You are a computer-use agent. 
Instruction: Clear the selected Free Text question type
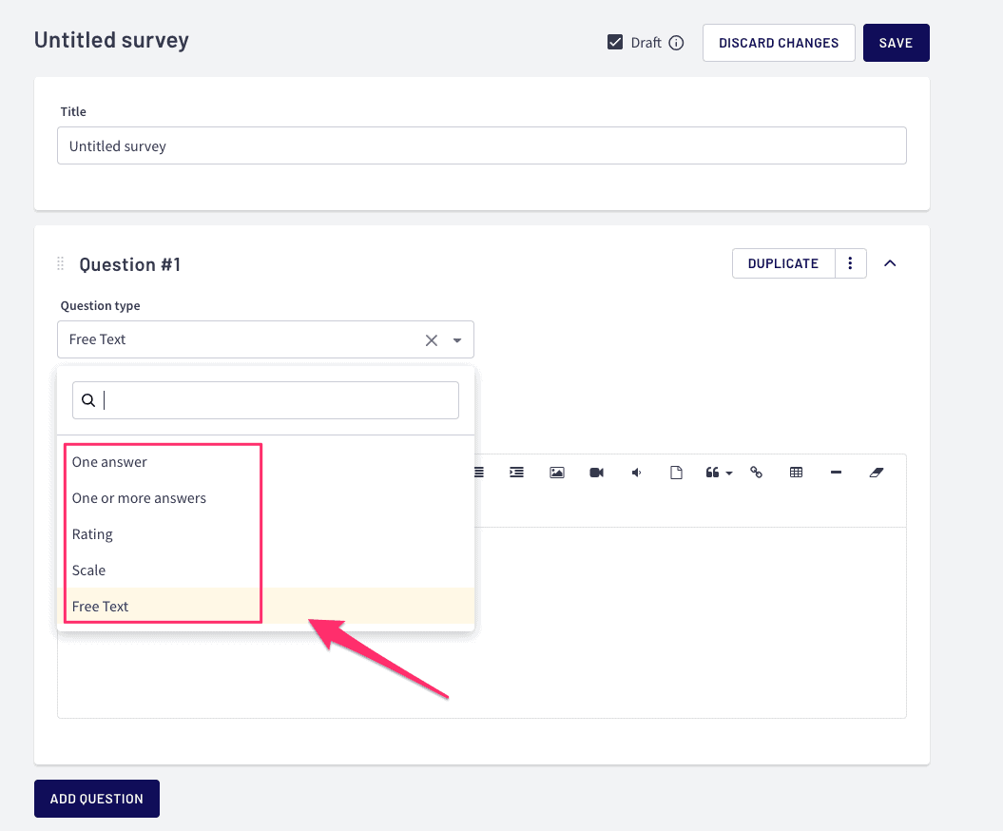pos(432,340)
